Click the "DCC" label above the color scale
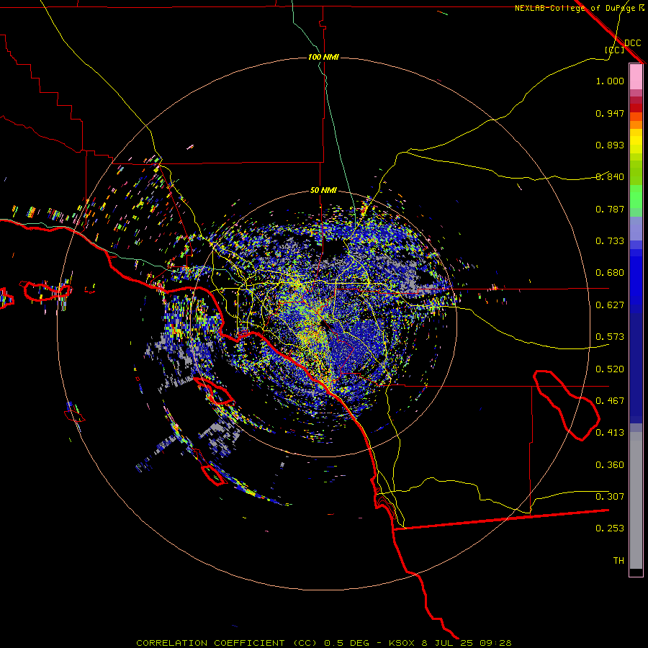Screen dimensions: 648x648 click(x=633, y=43)
